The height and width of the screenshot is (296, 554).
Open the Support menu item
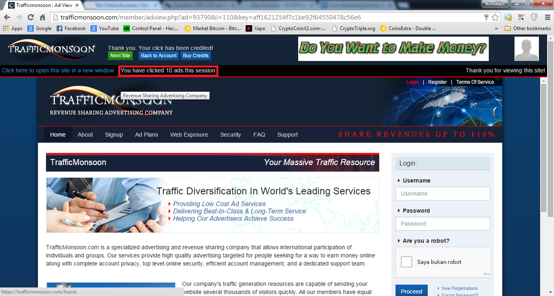[x=287, y=135]
